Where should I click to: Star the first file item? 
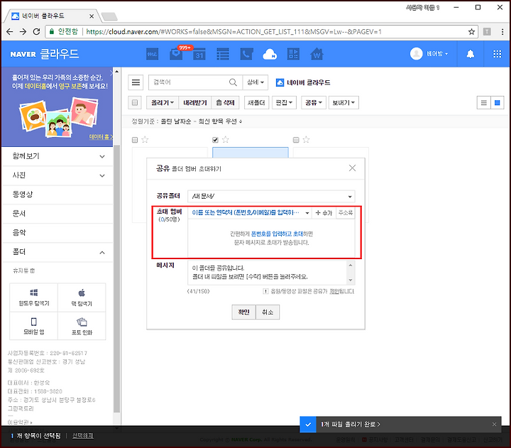point(145,140)
